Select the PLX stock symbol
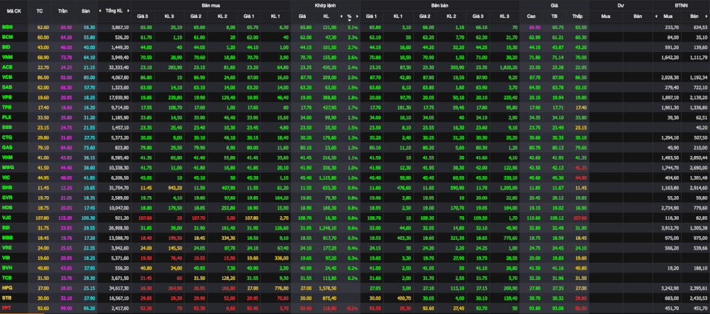The width and height of the screenshot is (710, 314). click(7, 116)
